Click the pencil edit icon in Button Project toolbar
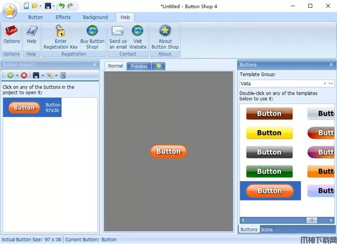 (x=49, y=75)
